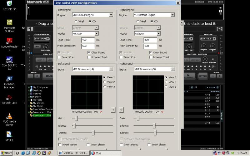The height and width of the screenshot is (156, 250).
Task: Open VDJ 3 desktop icon
Action: pos(9,136)
